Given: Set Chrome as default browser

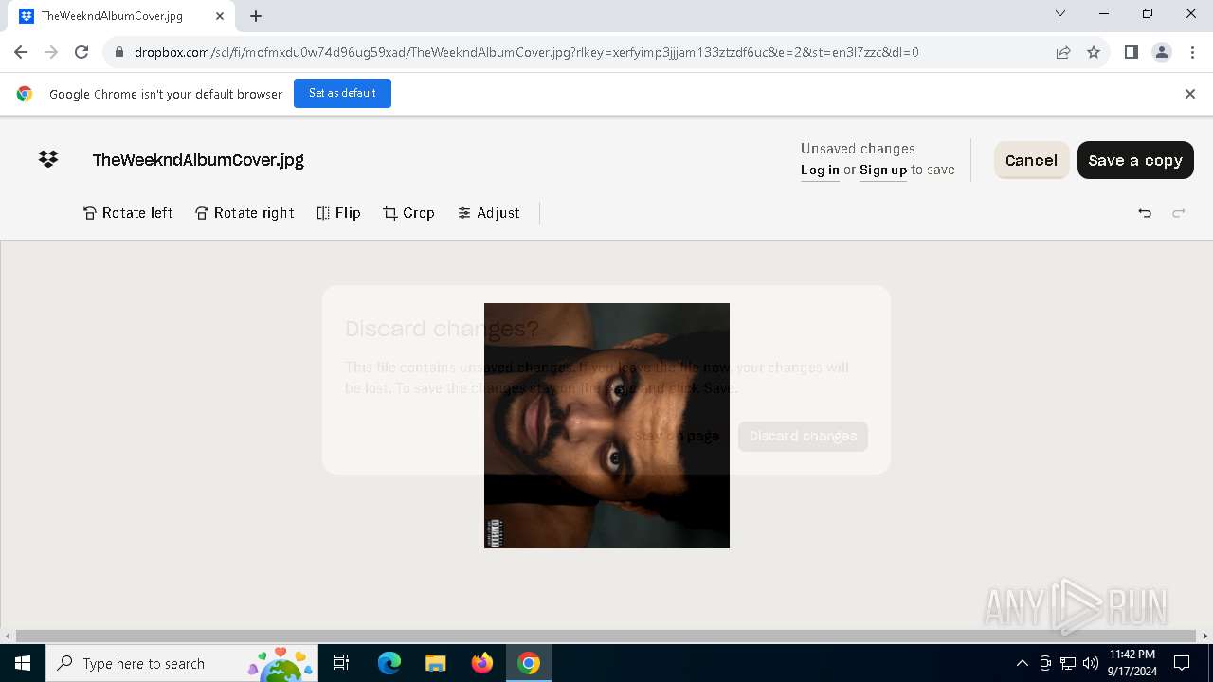Looking at the screenshot, I should click(x=342, y=93).
